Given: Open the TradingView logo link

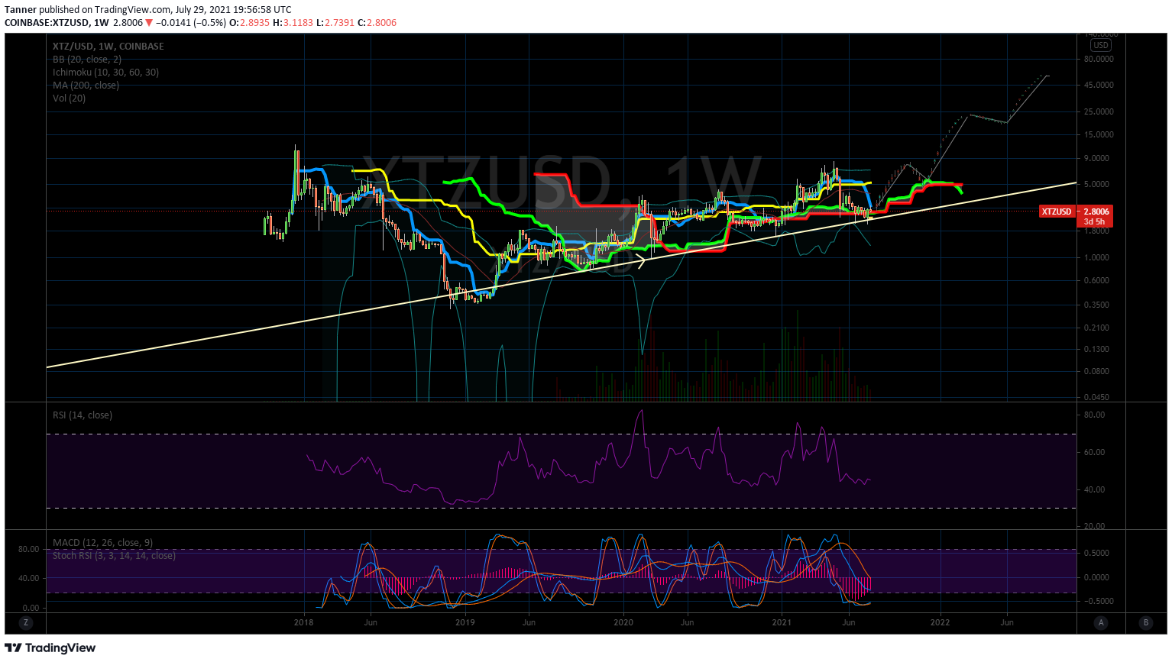Looking at the screenshot, I should [x=50, y=648].
